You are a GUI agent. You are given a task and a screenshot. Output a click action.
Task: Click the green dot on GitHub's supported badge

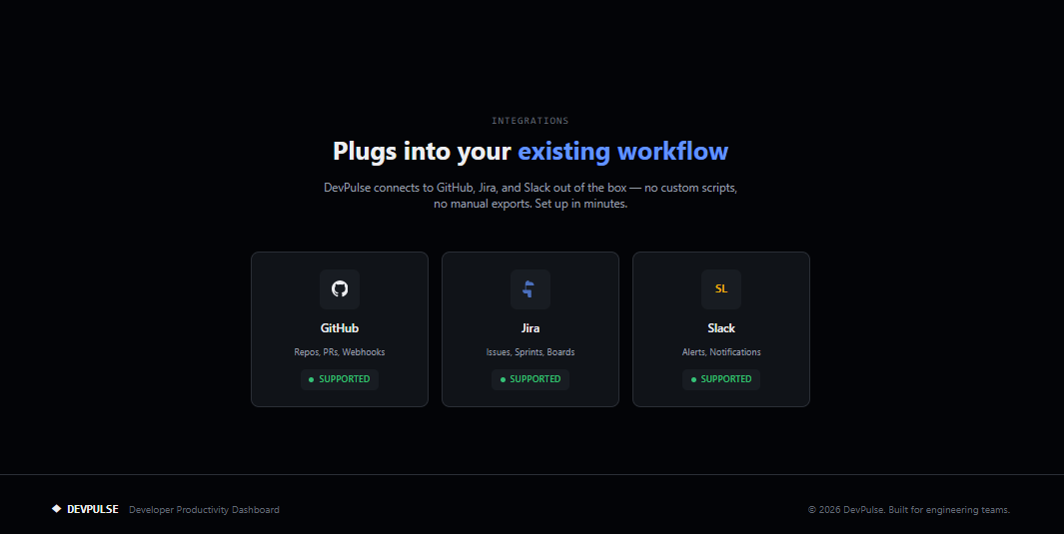tap(312, 379)
